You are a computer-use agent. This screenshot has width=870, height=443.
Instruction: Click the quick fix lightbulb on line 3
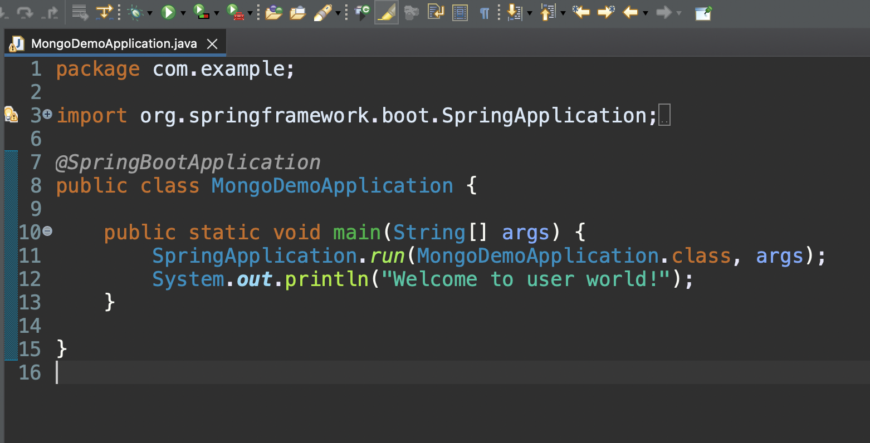point(11,115)
